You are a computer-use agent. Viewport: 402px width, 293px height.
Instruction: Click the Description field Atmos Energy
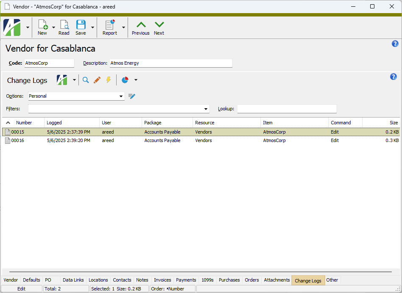point(171,63)
